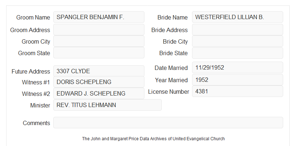Focus the empty Groom Address field

(x=99, y=30)
